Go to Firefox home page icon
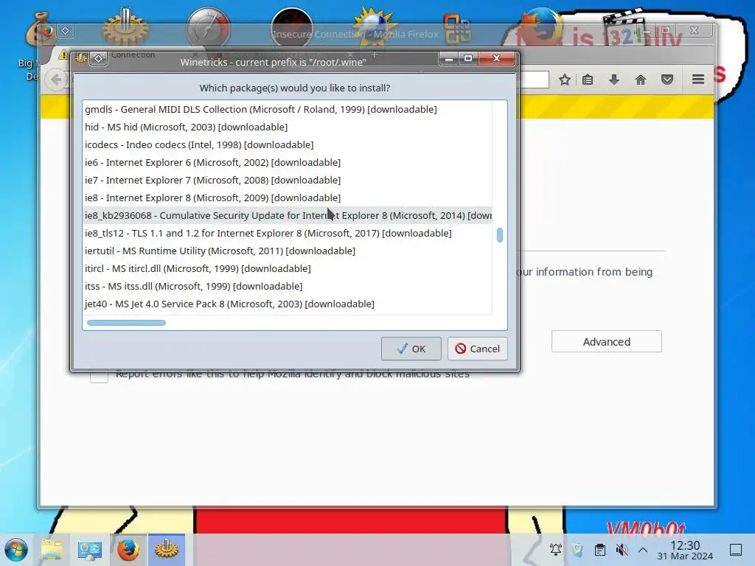Screen dimensions: 755x566 [641, 80]
